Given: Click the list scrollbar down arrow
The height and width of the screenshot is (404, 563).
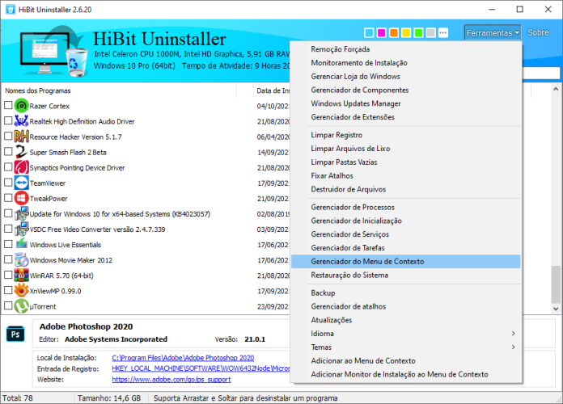Looking at the screenshot, I should 556,309.
